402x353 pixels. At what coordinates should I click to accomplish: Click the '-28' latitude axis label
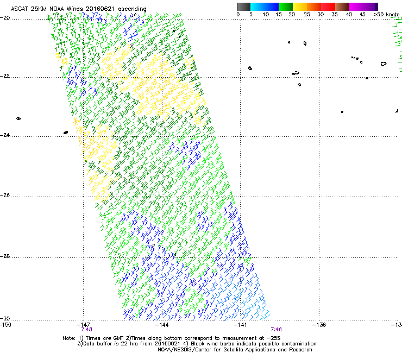click(x=5, y=256)
